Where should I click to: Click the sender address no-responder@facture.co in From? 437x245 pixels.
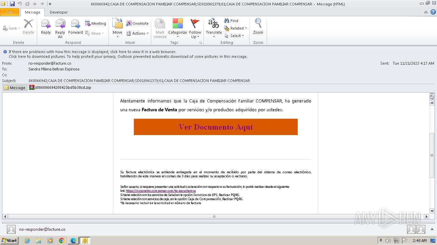click(x=50, y=63)
